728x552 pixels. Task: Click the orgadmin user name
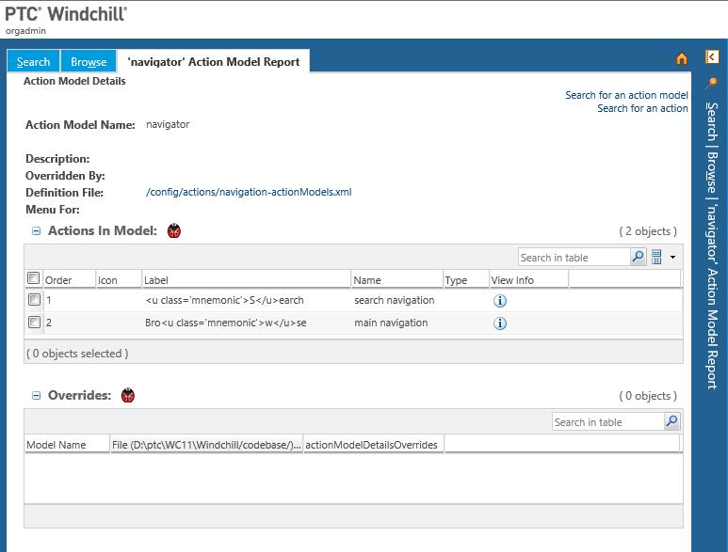pyautogui.click(x=25, y=31)
